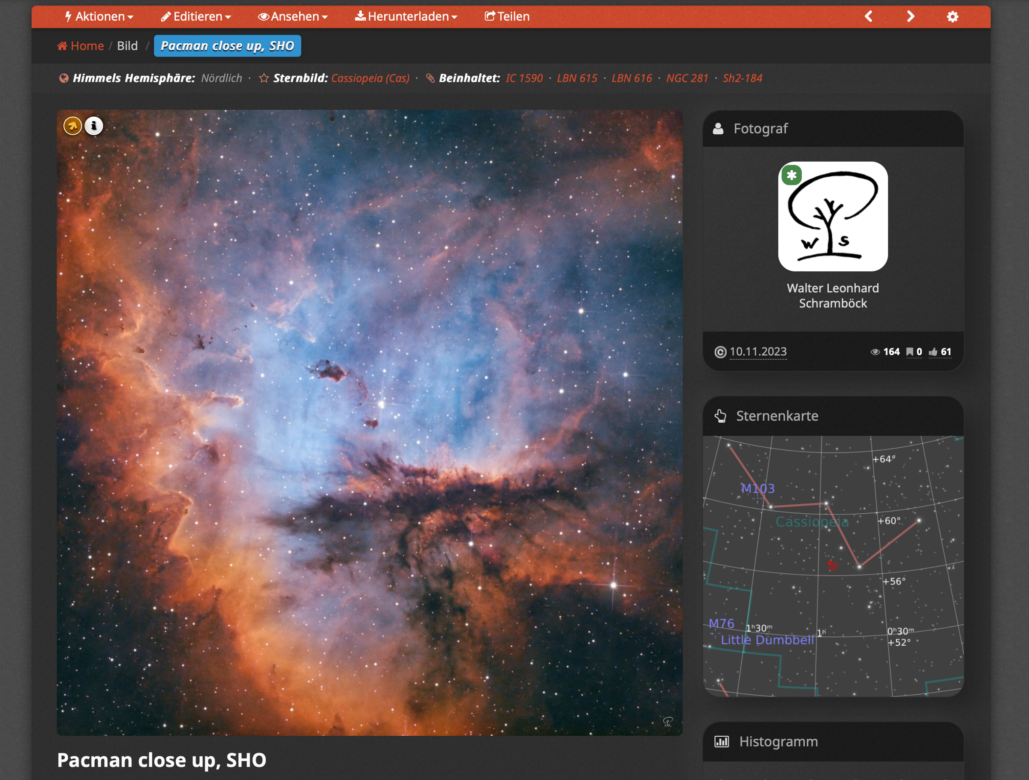
Task: Open the settings gear icon
Action: (x=952, y=17)
